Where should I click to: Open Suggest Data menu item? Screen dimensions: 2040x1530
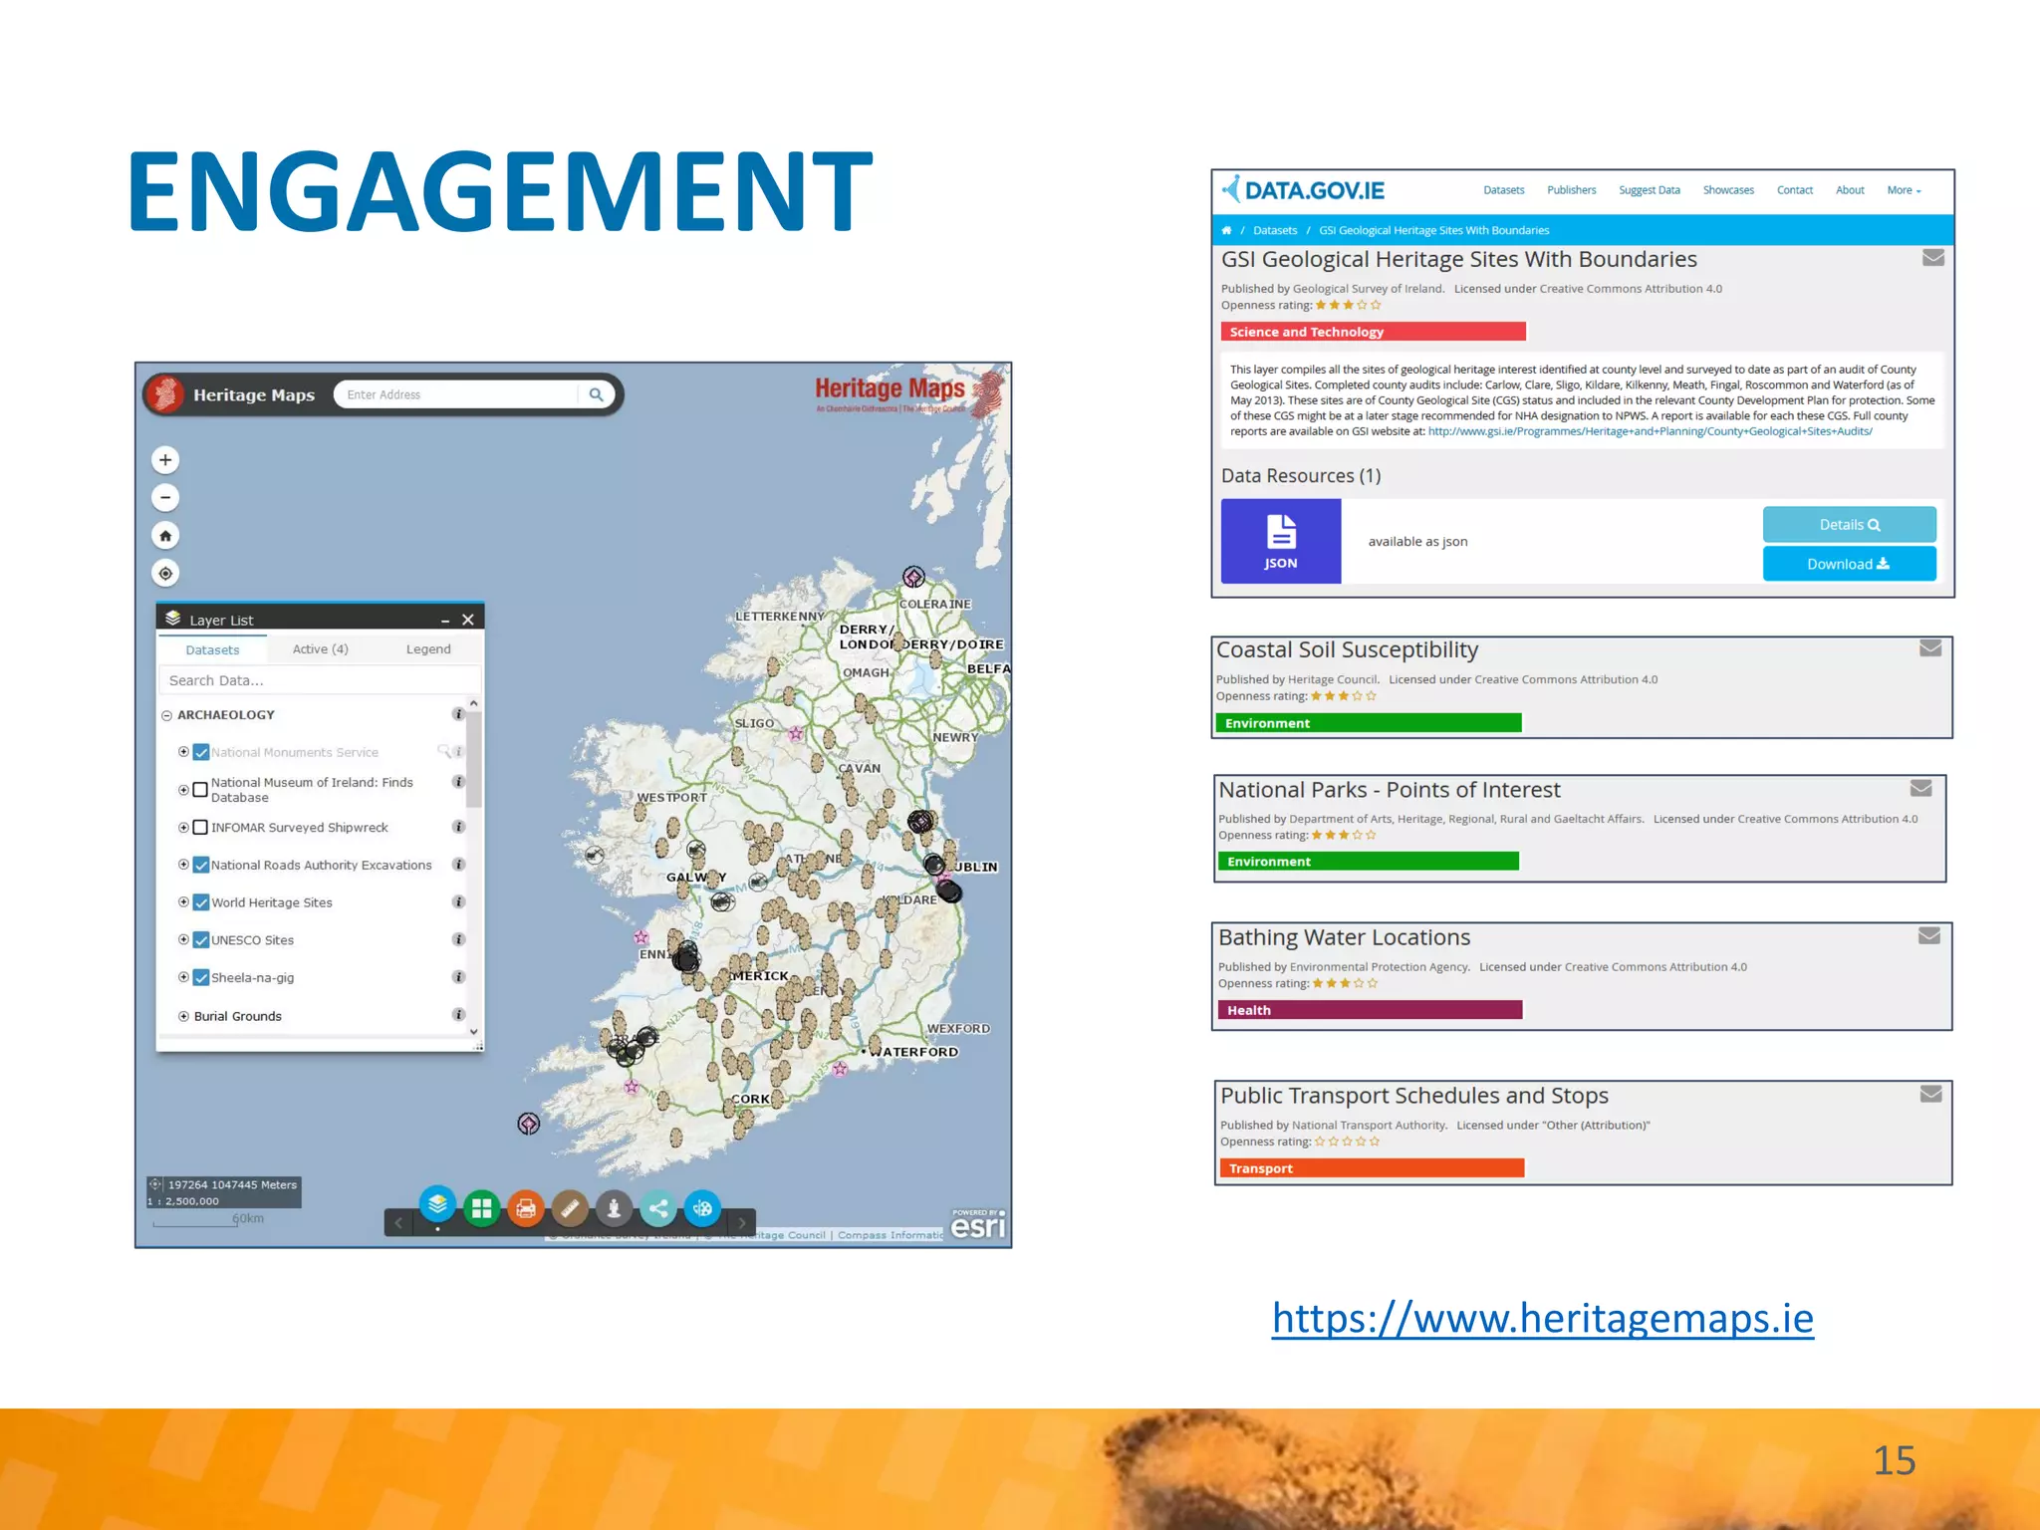tap(1649, 190)
